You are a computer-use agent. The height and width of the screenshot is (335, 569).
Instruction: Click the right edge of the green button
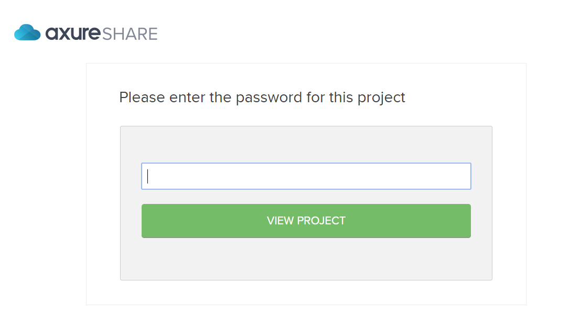click(467, 221)
